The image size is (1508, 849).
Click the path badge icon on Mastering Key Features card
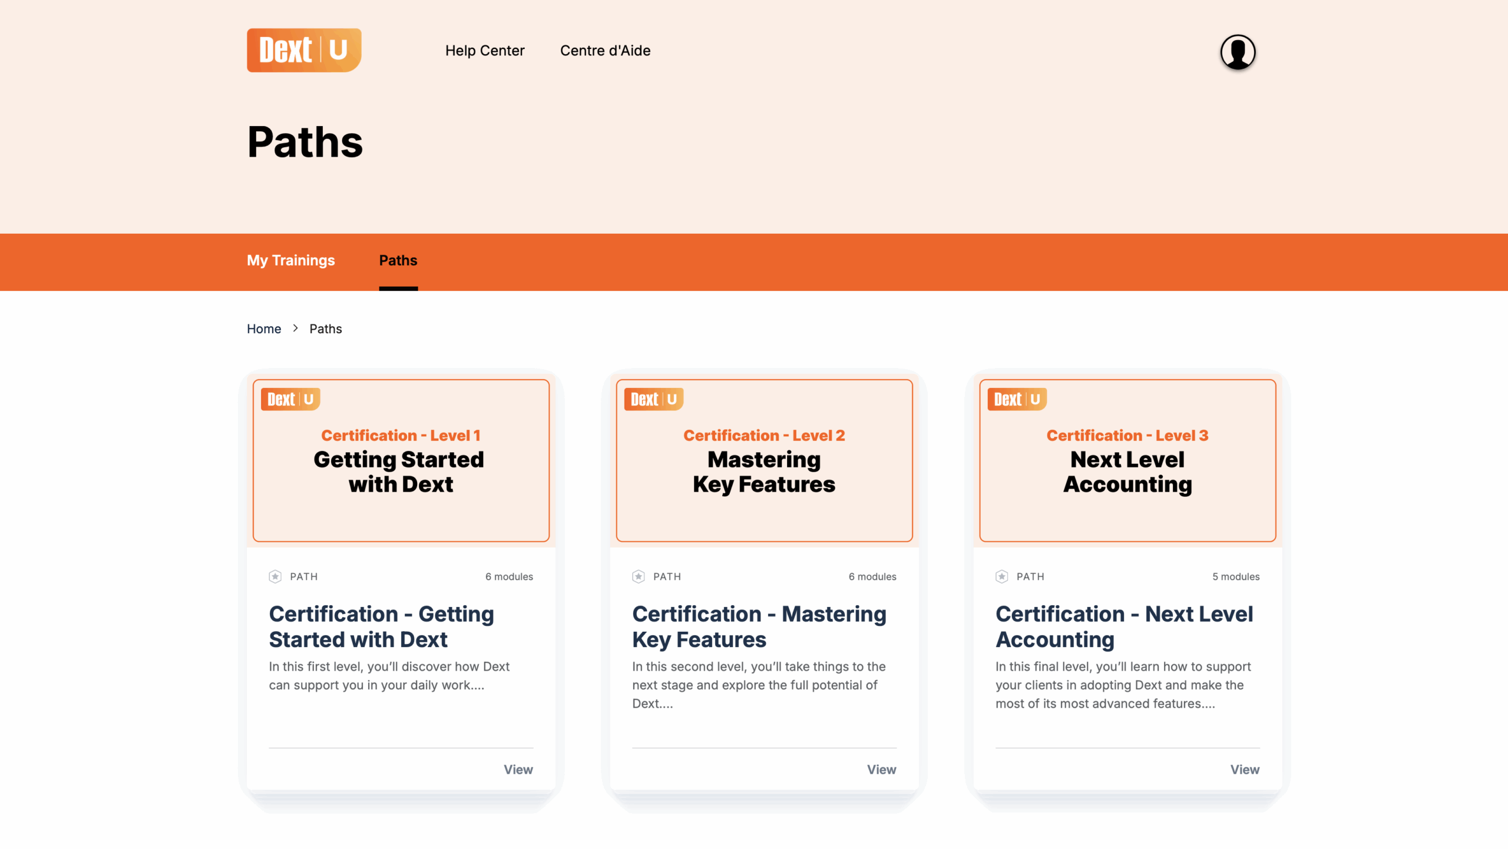click(x=639, y=576)
